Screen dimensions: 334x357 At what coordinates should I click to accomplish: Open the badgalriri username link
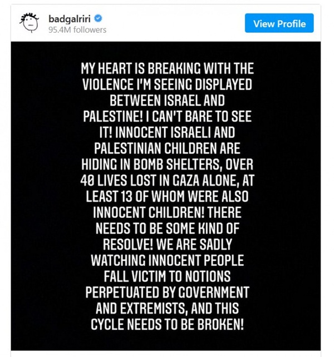pyautogui.click(x=70, y=19)
